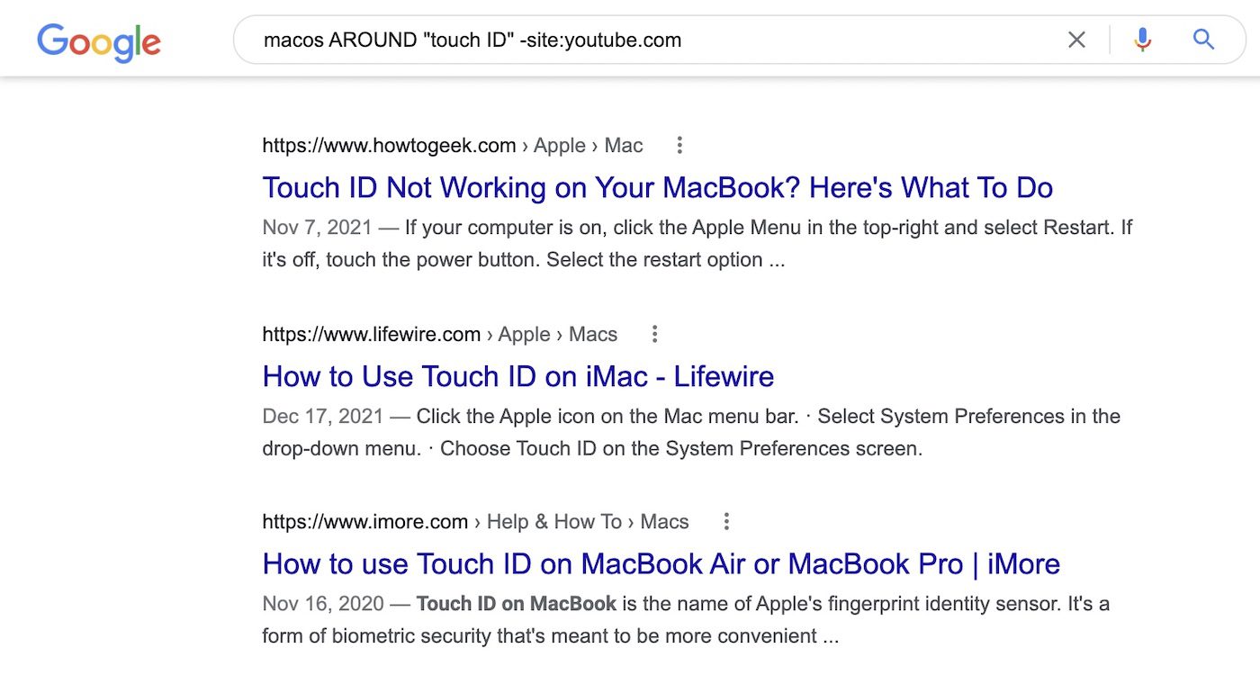Click the blue search magnifier icon
Viewport: 1260px width, 675px height.
(1203, 40)
